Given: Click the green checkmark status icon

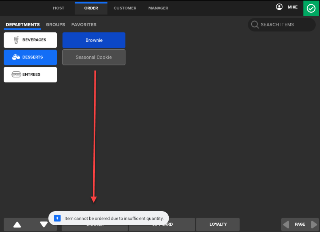Looking at the screenshot, I should [x=311, y=8].
